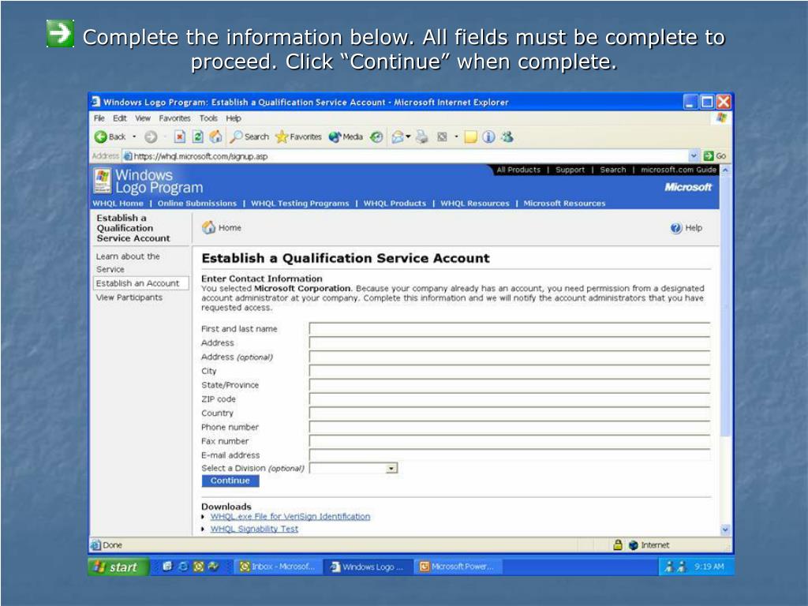This screenshot has width=808, height=606.
Task: Click the Windows Logo Program logo icon
Action: click(103, 181)
